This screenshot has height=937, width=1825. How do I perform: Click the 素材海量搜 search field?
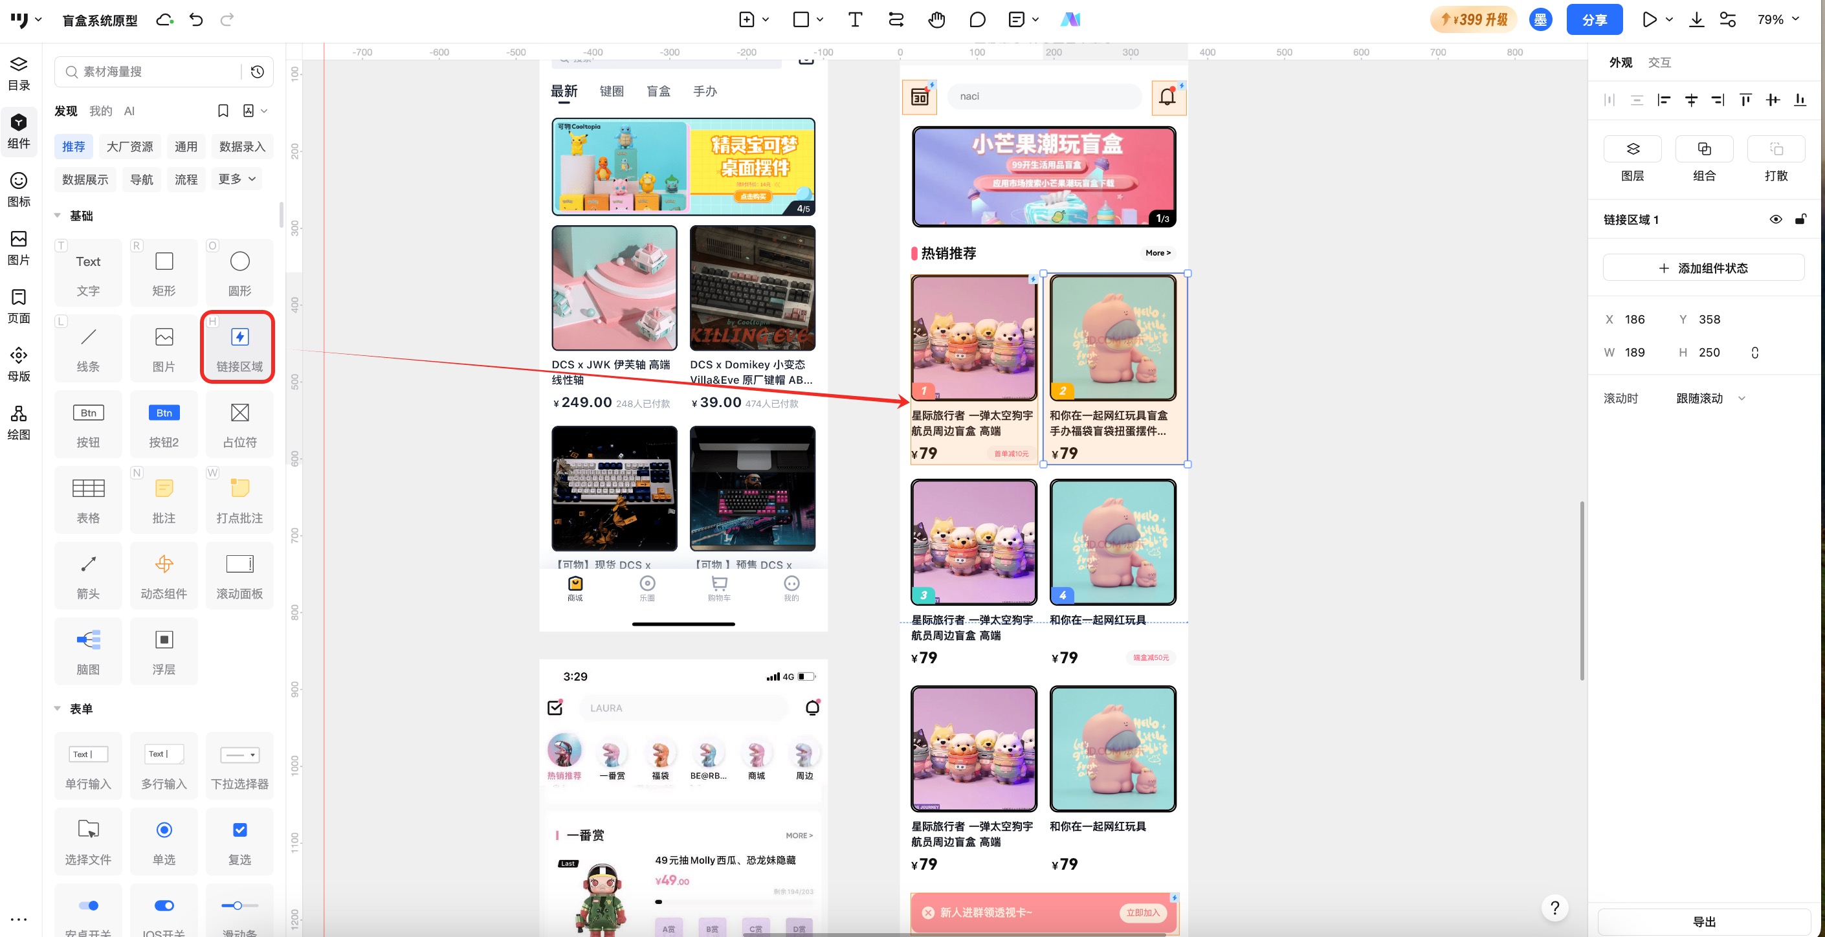tap(148, 72)
